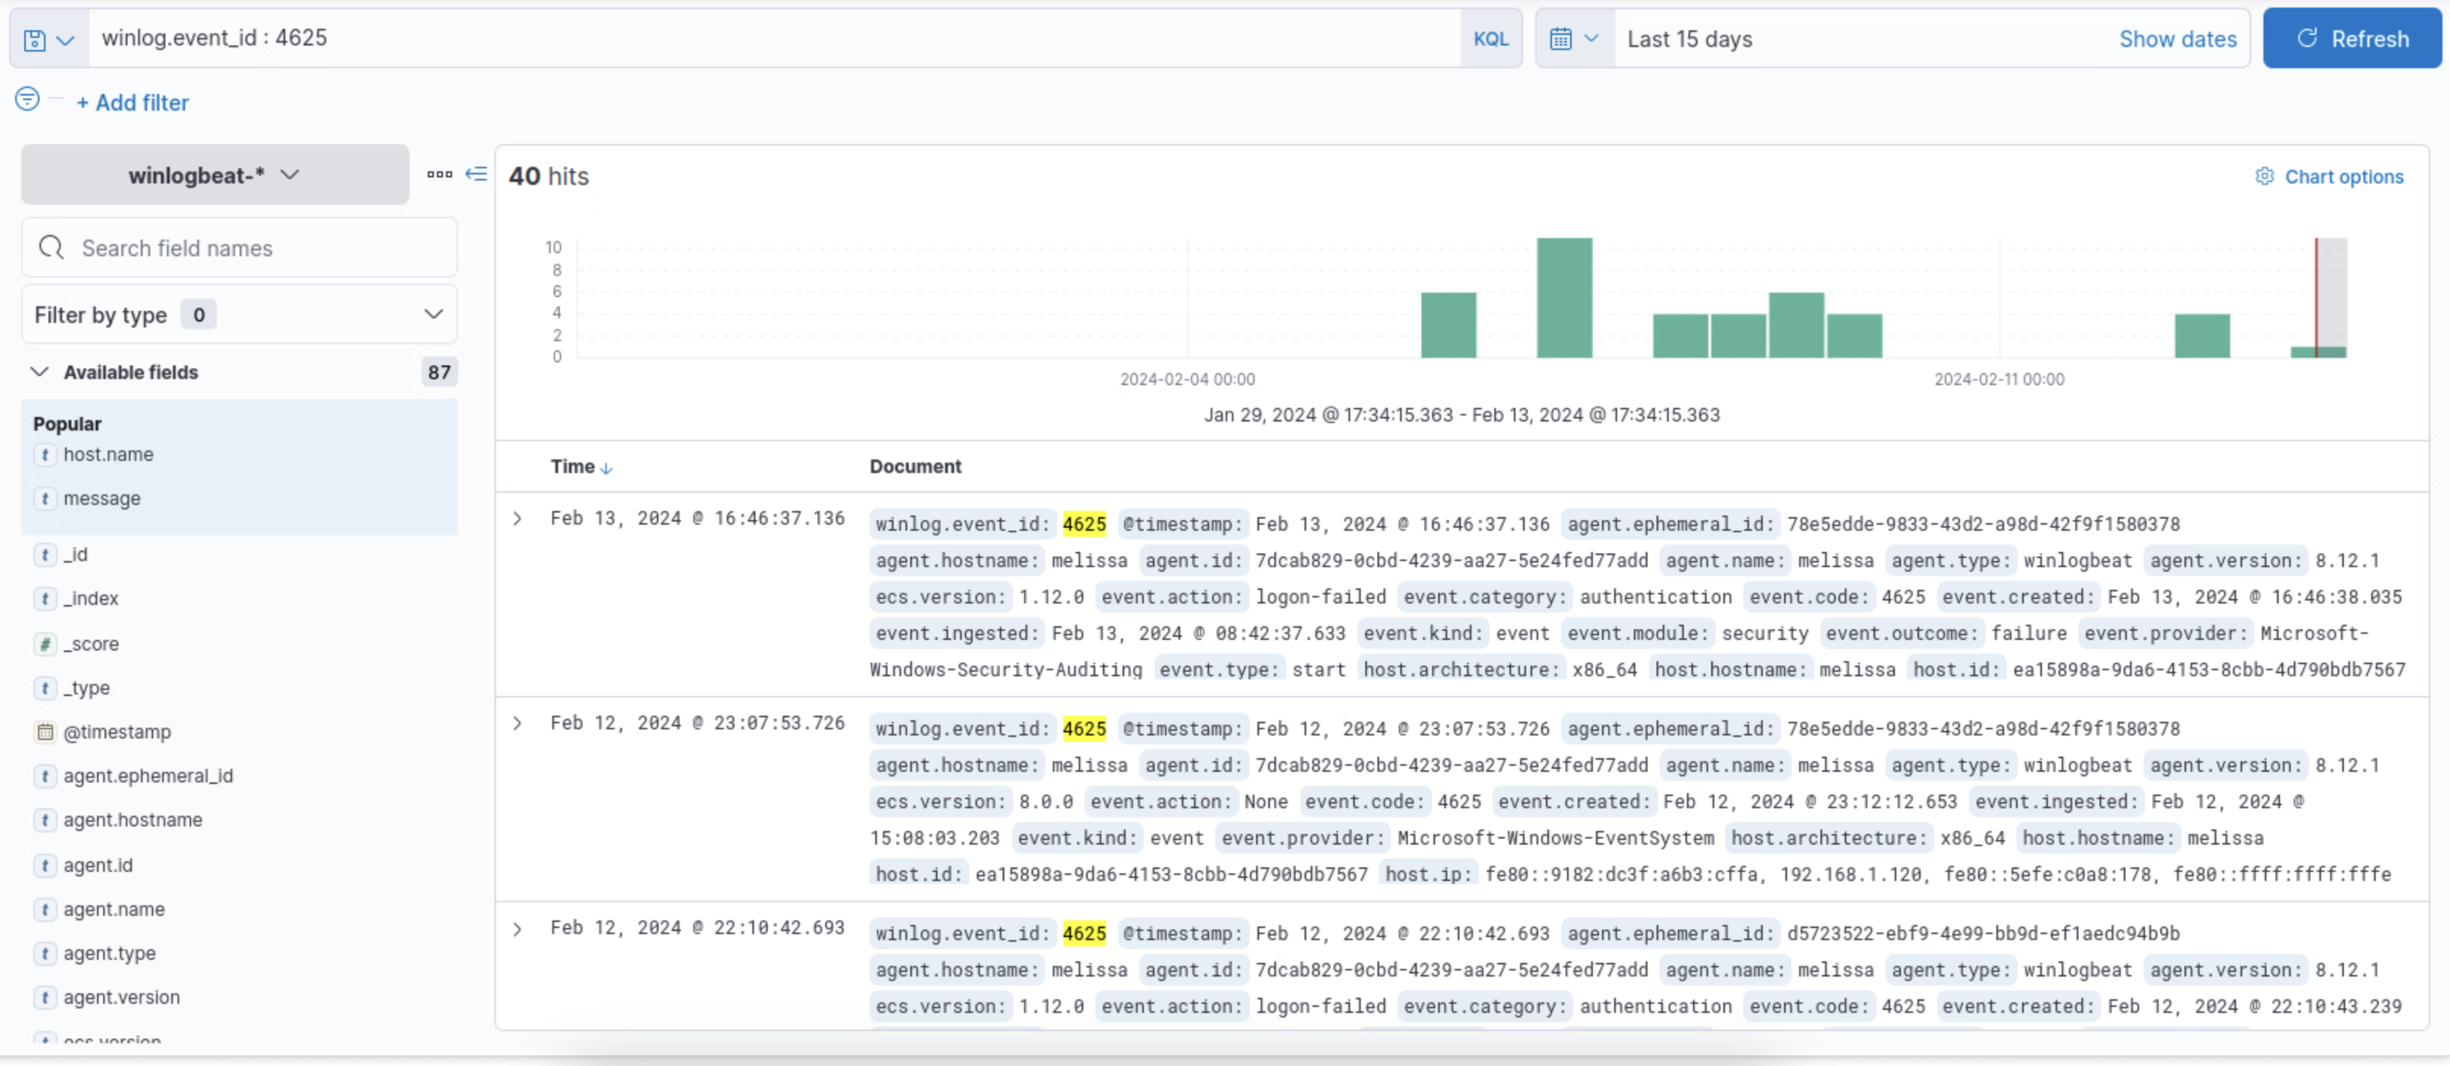2450x1066 pixels.
Task: Click the tallest green histogram bar
Action: coord(1563,298)
